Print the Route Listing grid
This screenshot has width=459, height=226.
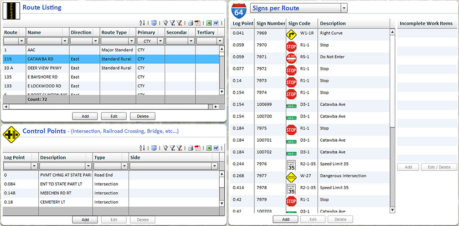click(191, 22)
